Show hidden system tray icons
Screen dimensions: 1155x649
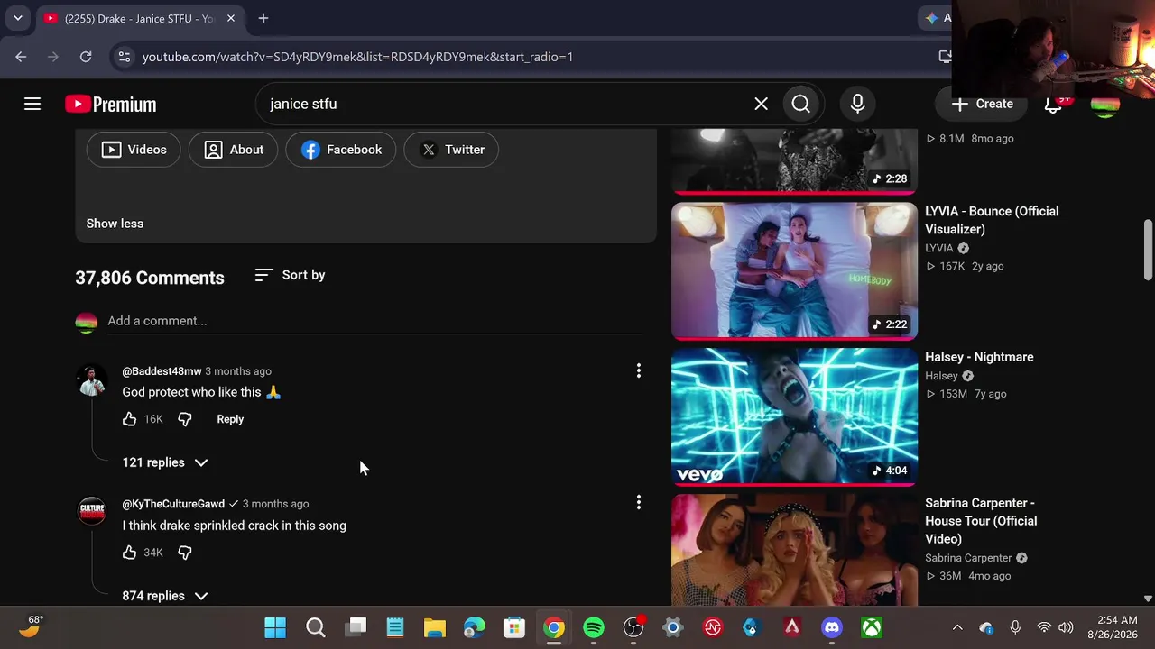click(957, 627)
